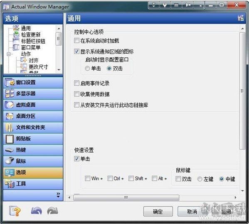This screenshot has height=224, width=249.
Task: Open the help icon at bottom left
Action: click(15, 211)
